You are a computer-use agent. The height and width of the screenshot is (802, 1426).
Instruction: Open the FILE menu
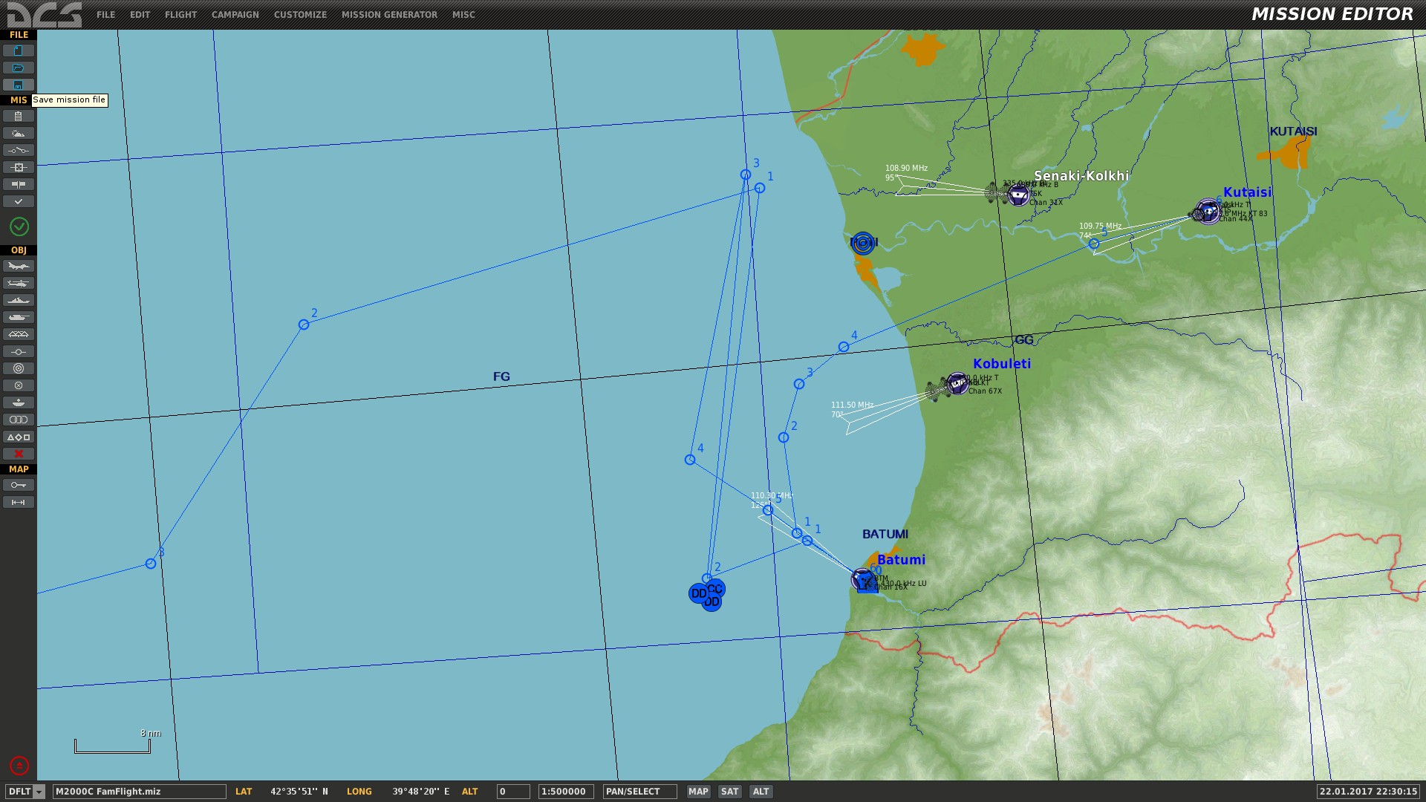106,15
